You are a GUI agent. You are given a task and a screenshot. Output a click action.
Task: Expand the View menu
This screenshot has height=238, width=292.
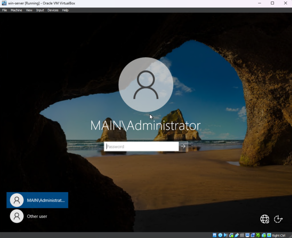click(x=29, y=10)
